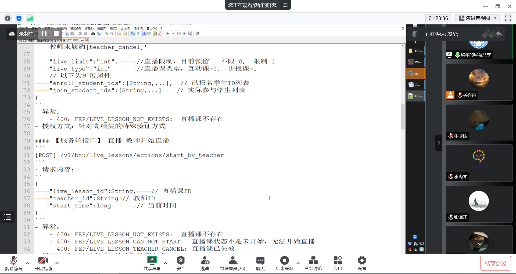Toggle show all characters pilcrow icon
The height and width of the screenshot is (274, 516).
[138, 34]
